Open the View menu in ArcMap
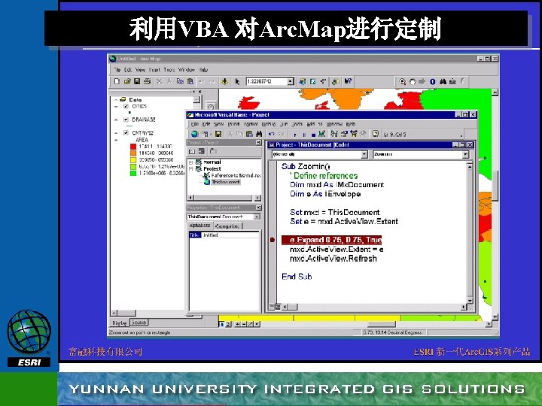Viewport: 542px width, 406px height. (x=140, y=70)
